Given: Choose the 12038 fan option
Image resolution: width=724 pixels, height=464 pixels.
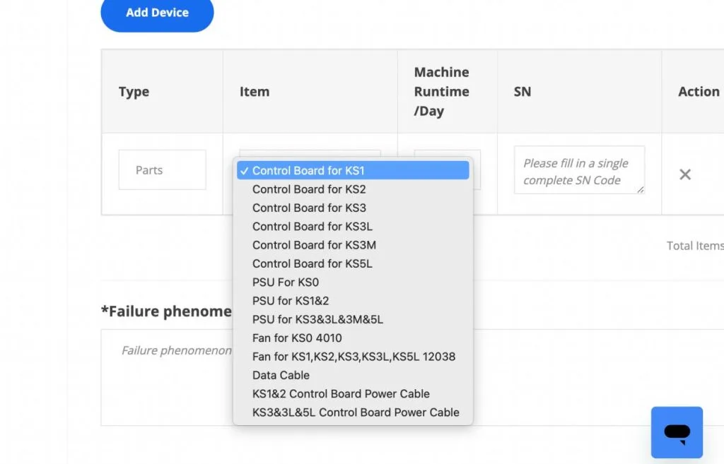Looking at the screenshot, I should click(x=354, y=357).
